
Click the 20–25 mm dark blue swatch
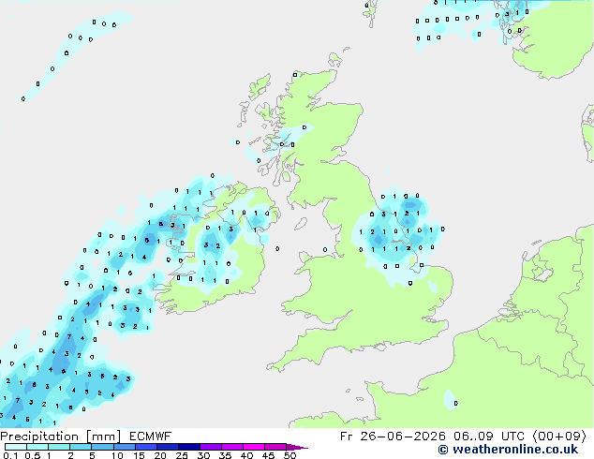click(x=167, y=447)
